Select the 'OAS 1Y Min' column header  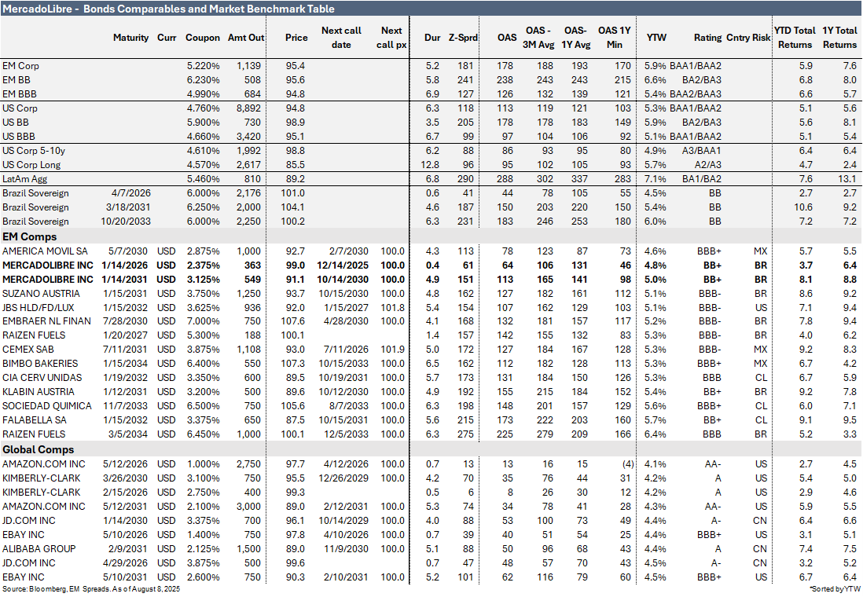click(614, 38)
